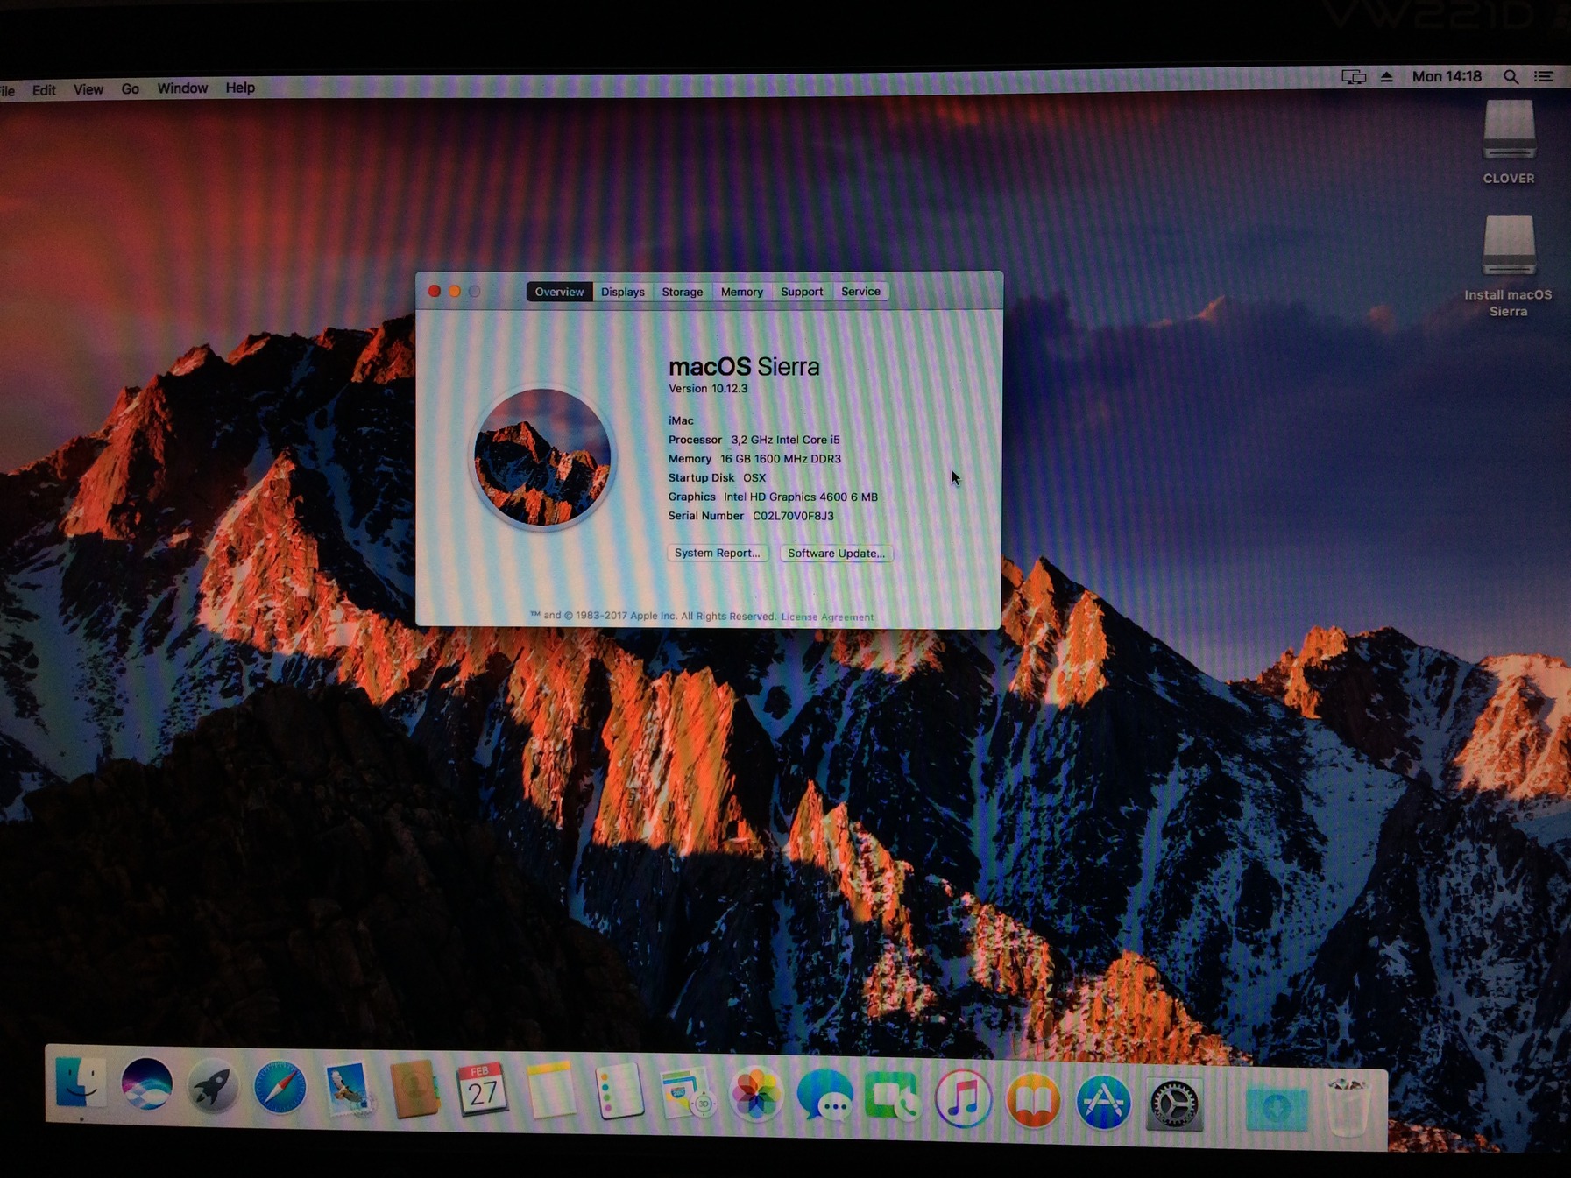
Task: Open Contacts book icon in Dock
Action: 414,1090
